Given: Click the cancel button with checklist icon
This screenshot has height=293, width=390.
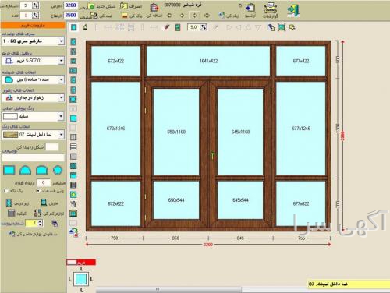Looking at the screenshot, I should (131, 6).
